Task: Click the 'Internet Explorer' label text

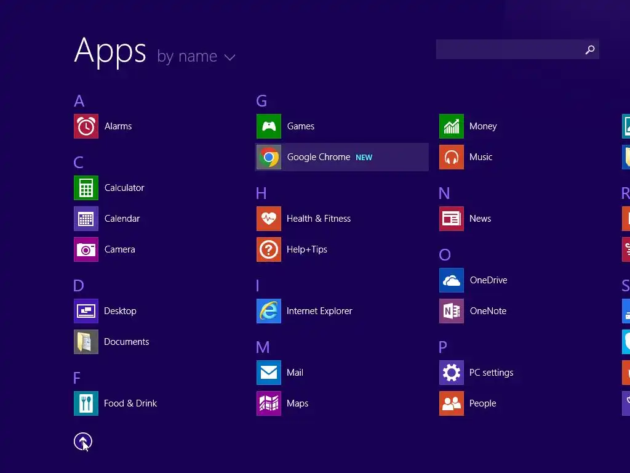Action: [x=319, y=311]
